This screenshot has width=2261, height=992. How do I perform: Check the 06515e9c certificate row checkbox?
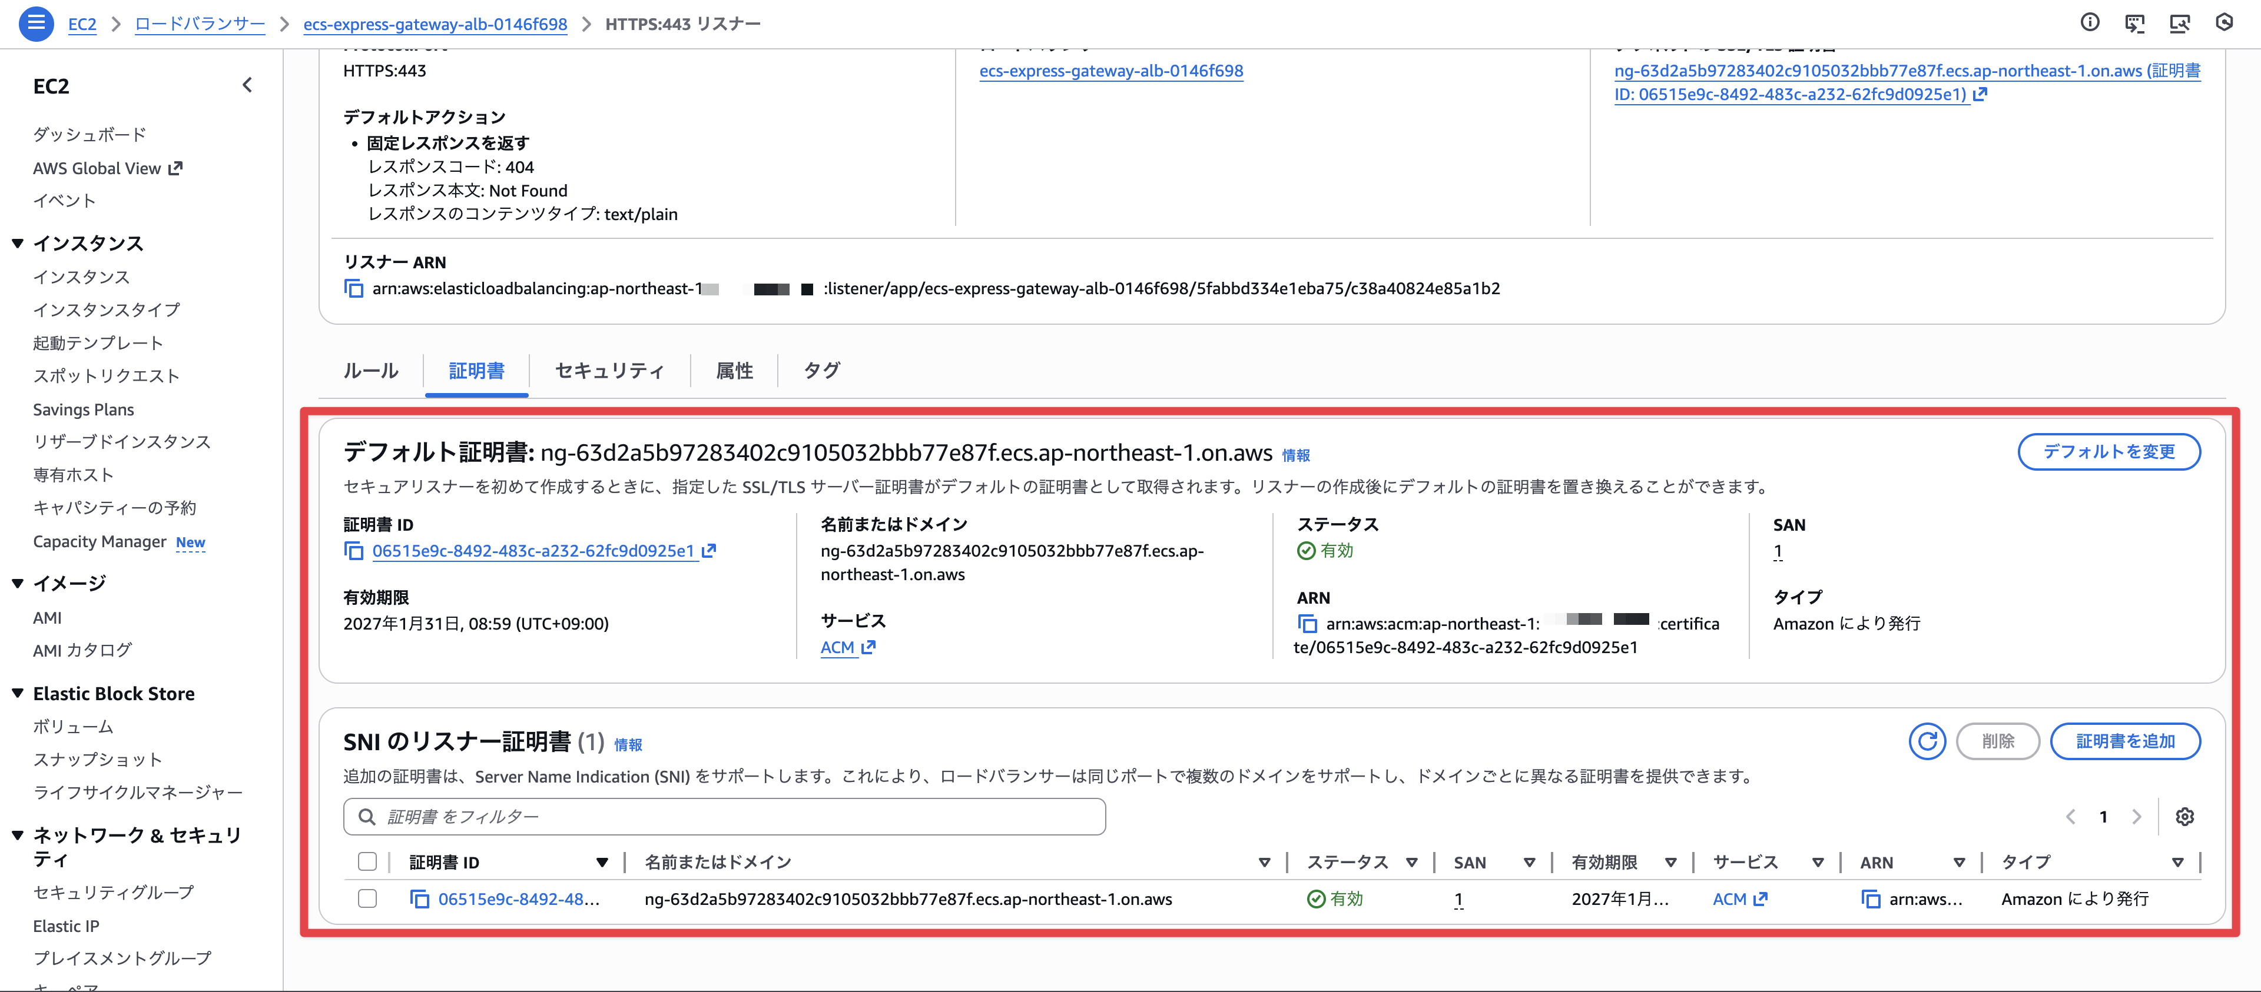368,899
